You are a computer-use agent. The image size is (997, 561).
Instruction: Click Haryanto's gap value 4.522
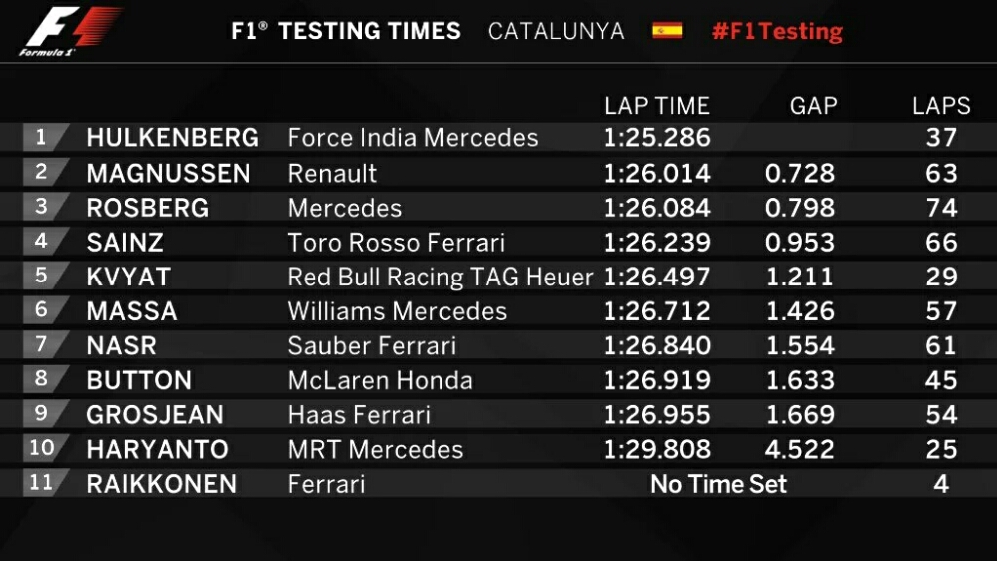[799, 449]
